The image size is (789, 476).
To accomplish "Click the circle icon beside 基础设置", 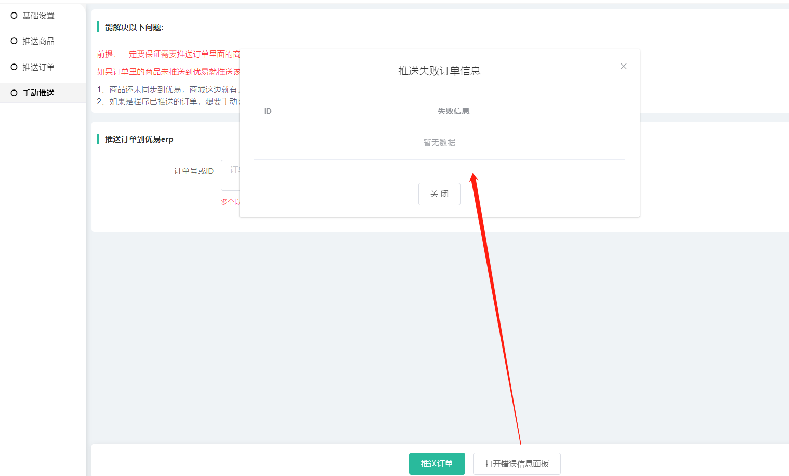I will pos(14,16).
